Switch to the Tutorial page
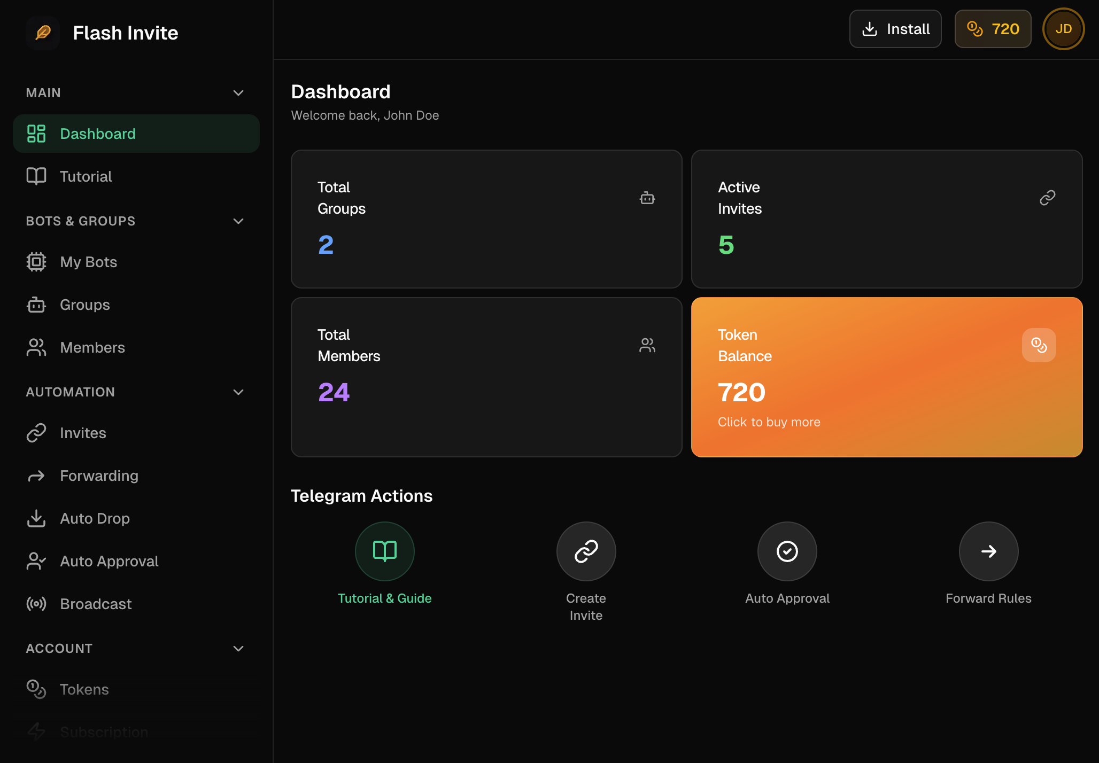 pos(86,176)
